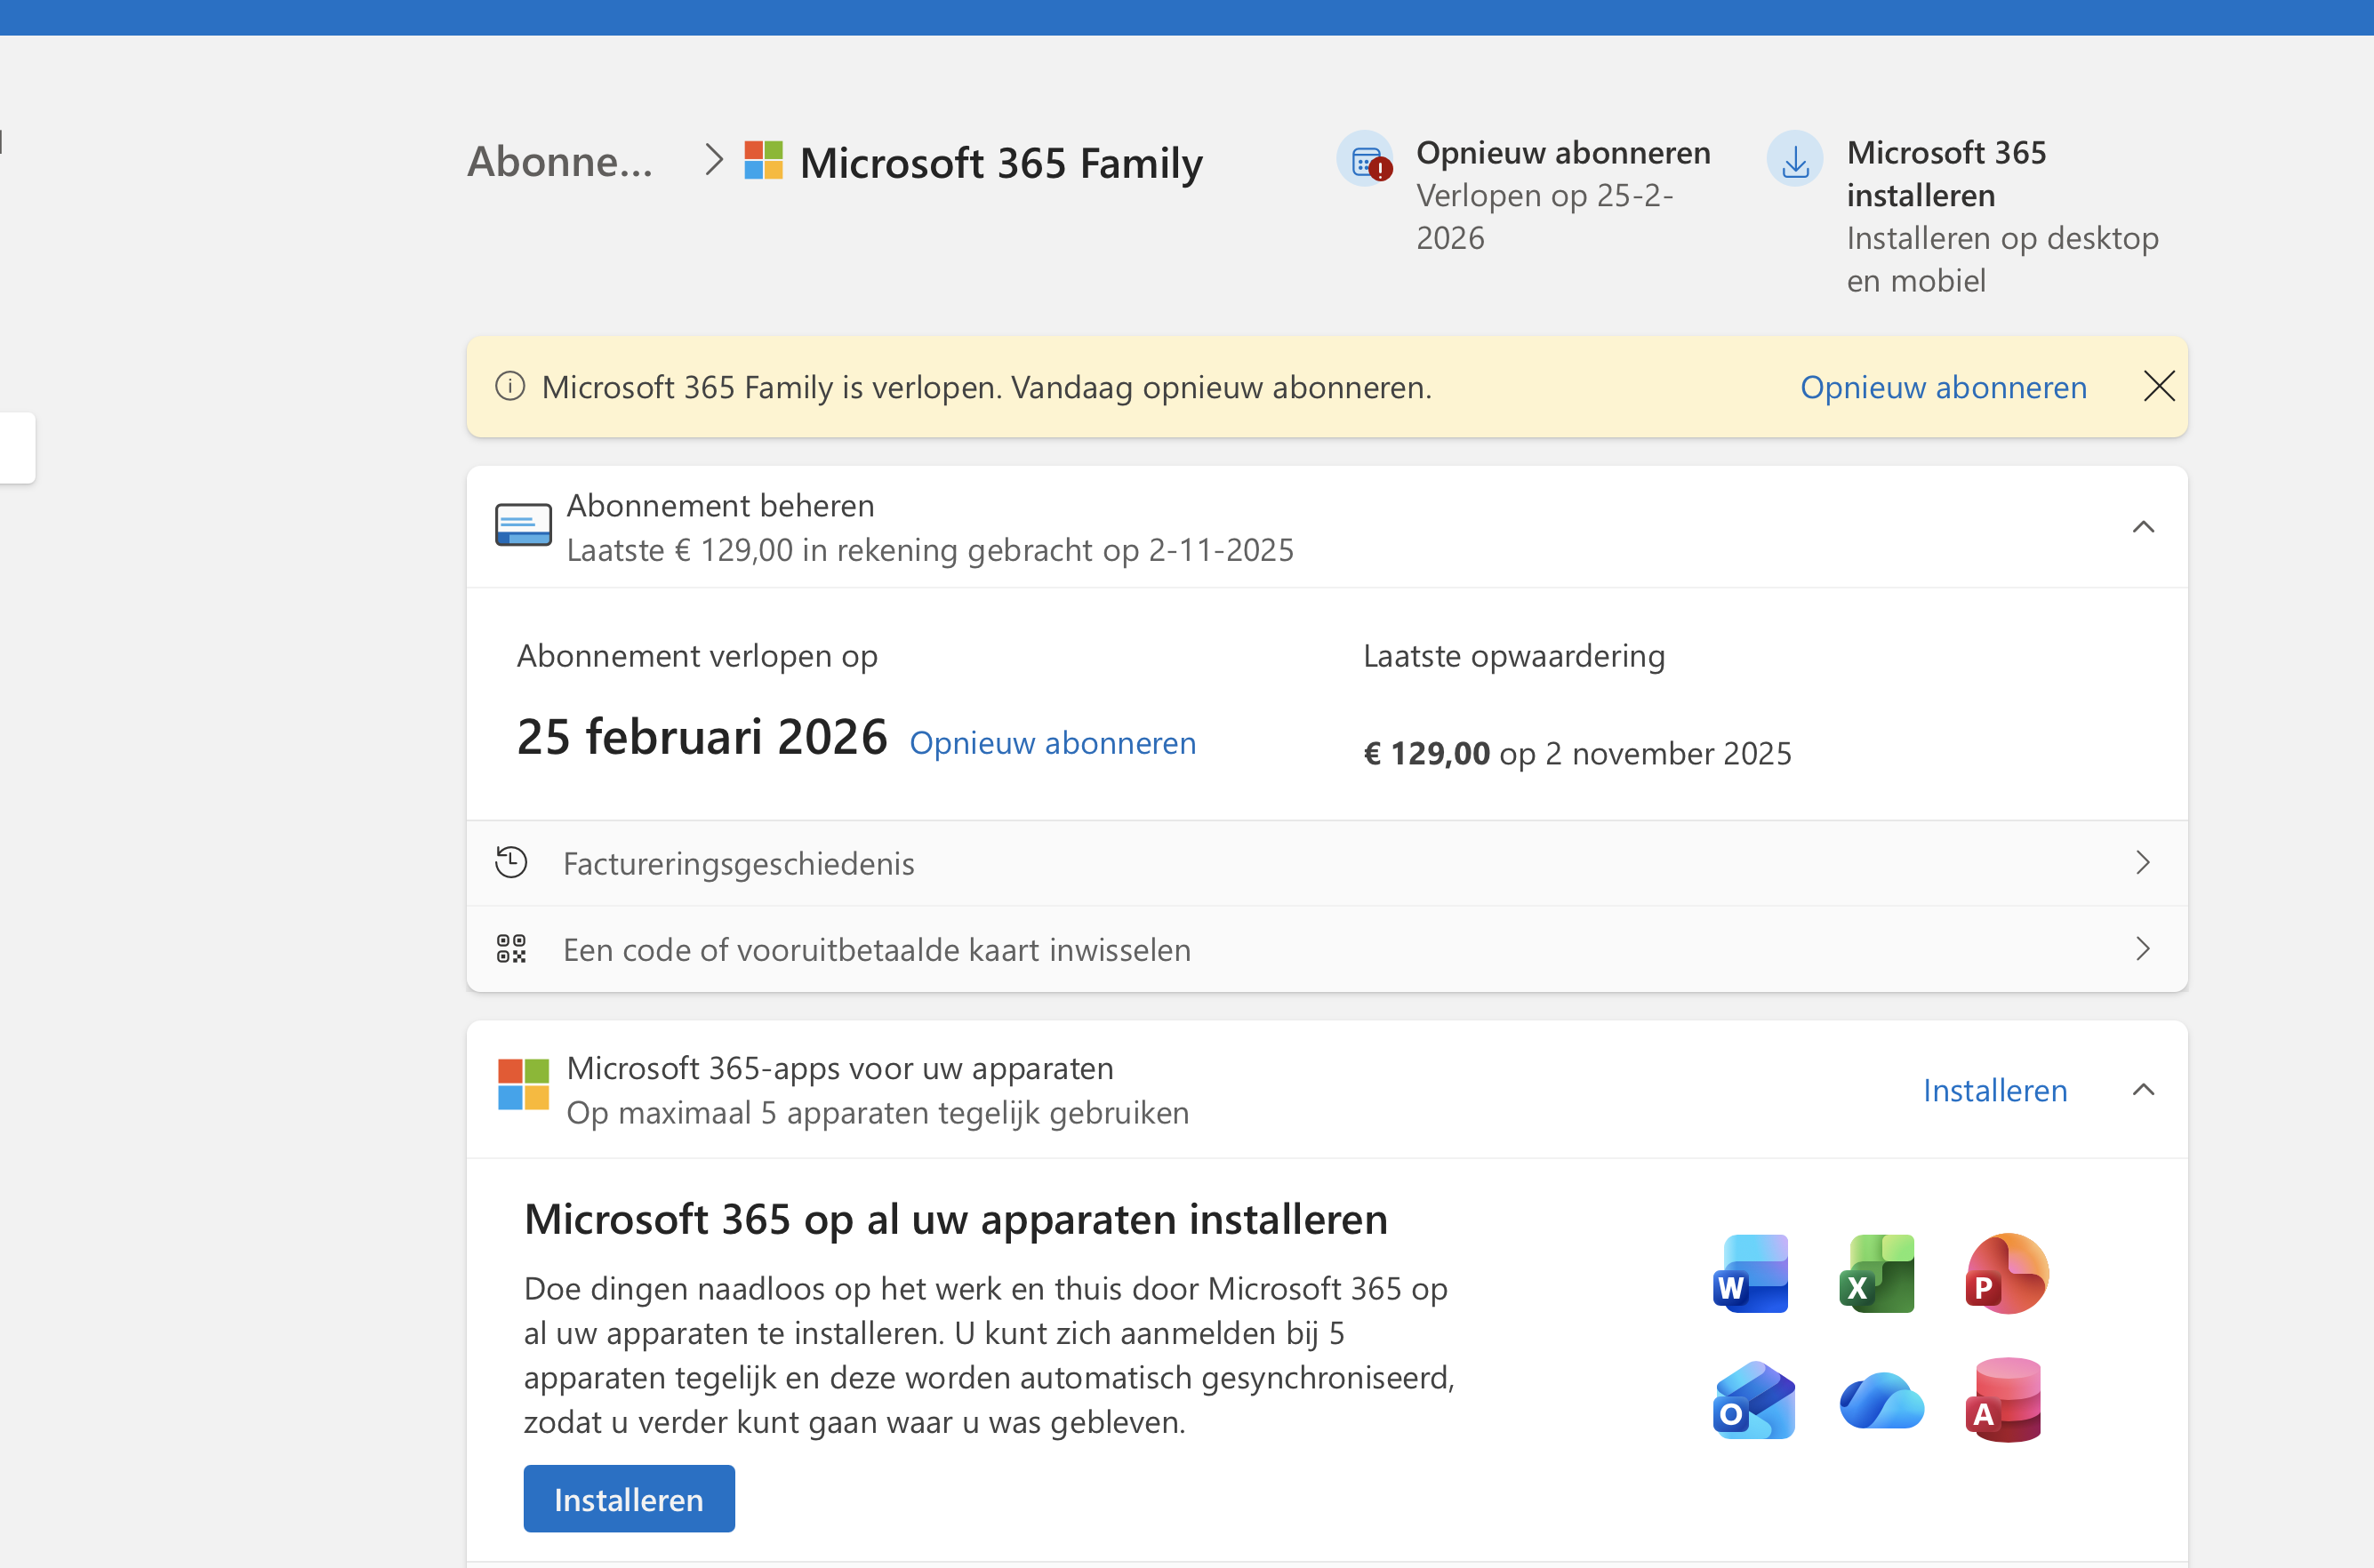Click the calendar alert icon beside Opnieuw abonneren
This screenshot has height=1568, width=2374.
coord(1366,159)
